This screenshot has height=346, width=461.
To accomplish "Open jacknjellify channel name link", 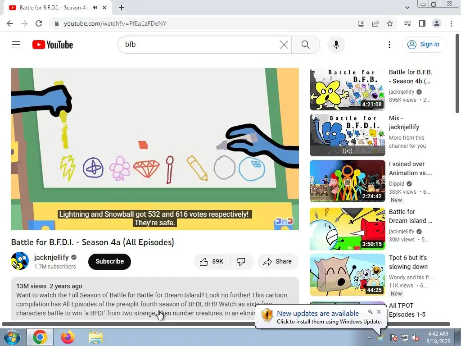I will pyautogui.click(x=51, y=257).
